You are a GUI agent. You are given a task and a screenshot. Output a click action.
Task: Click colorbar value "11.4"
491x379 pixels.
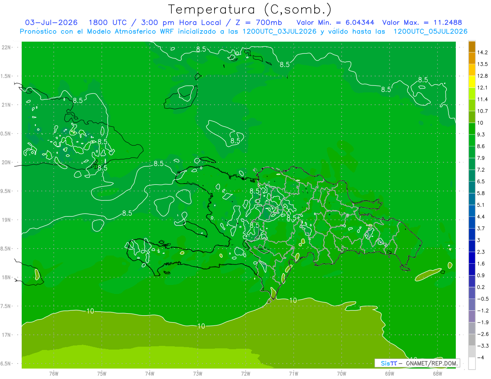pyautogui.click(x=482, y=99)
